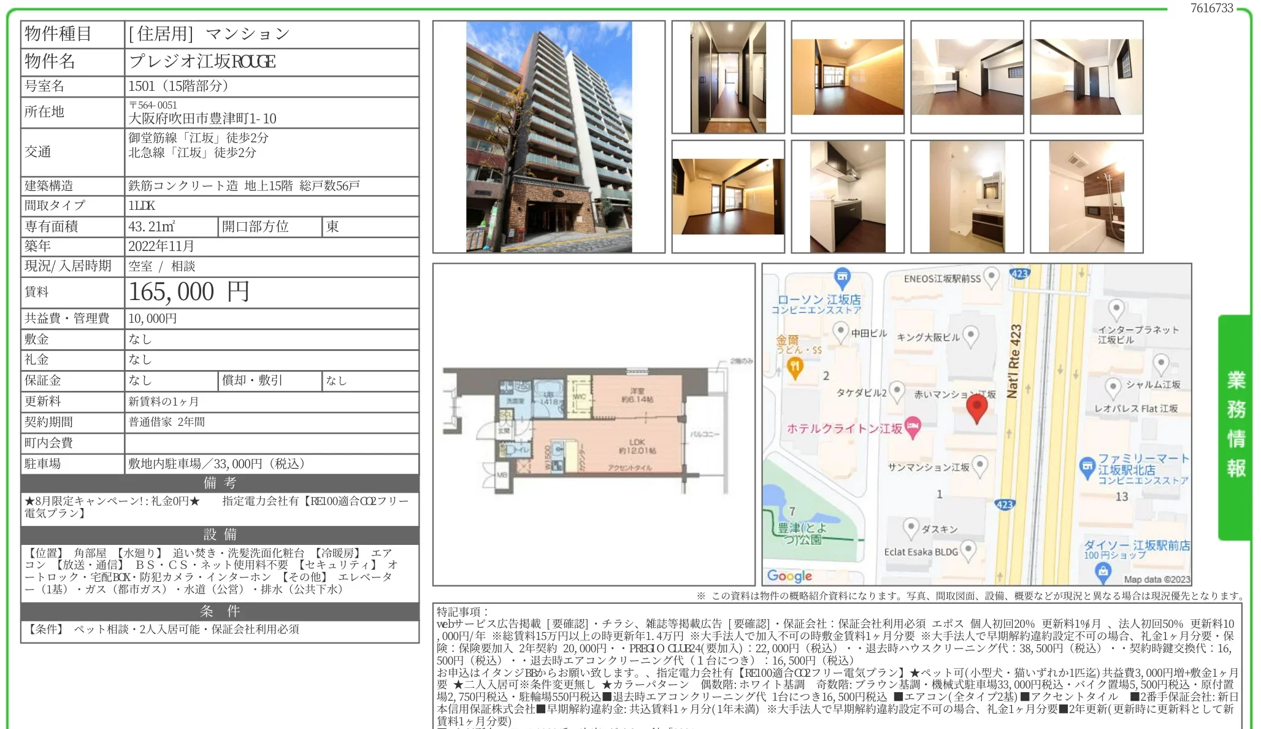1261x729 pixels.
Task: Click the Hotel Crighton Esaka bed icon
Action: pyautogui.click(x=913, y=427)
